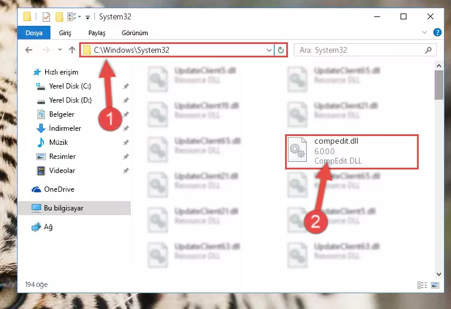Go up one folder level
Image resolution: width=451 pixels, height=309 pixels.
[72, 50]
